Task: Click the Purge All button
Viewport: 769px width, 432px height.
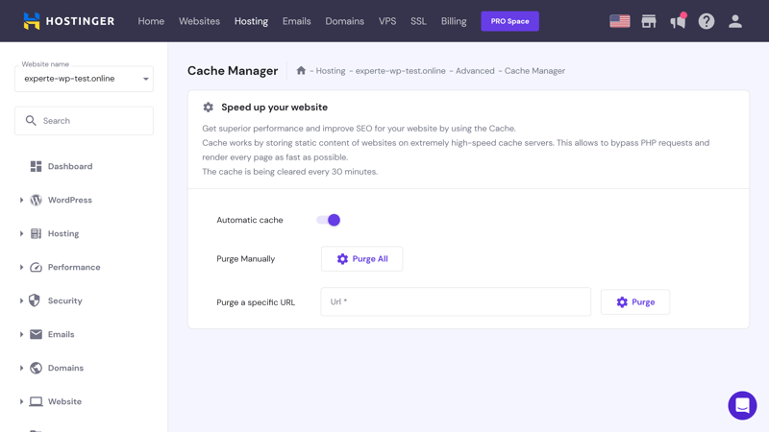Action: click(362, 258)
